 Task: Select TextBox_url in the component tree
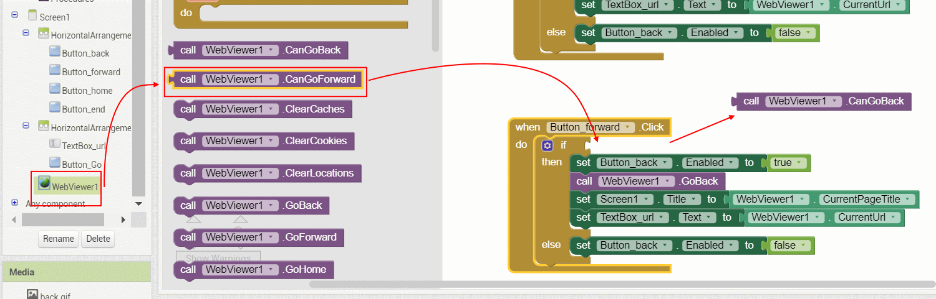click(84, 146)
